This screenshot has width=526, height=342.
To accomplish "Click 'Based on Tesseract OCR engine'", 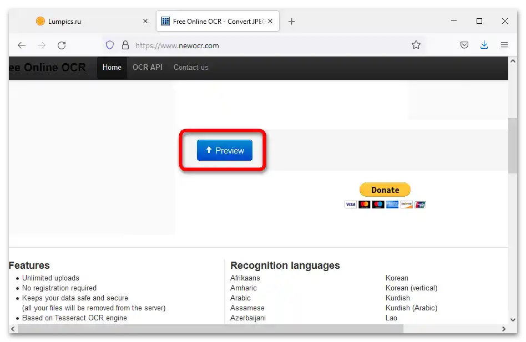I will [74, 318].
